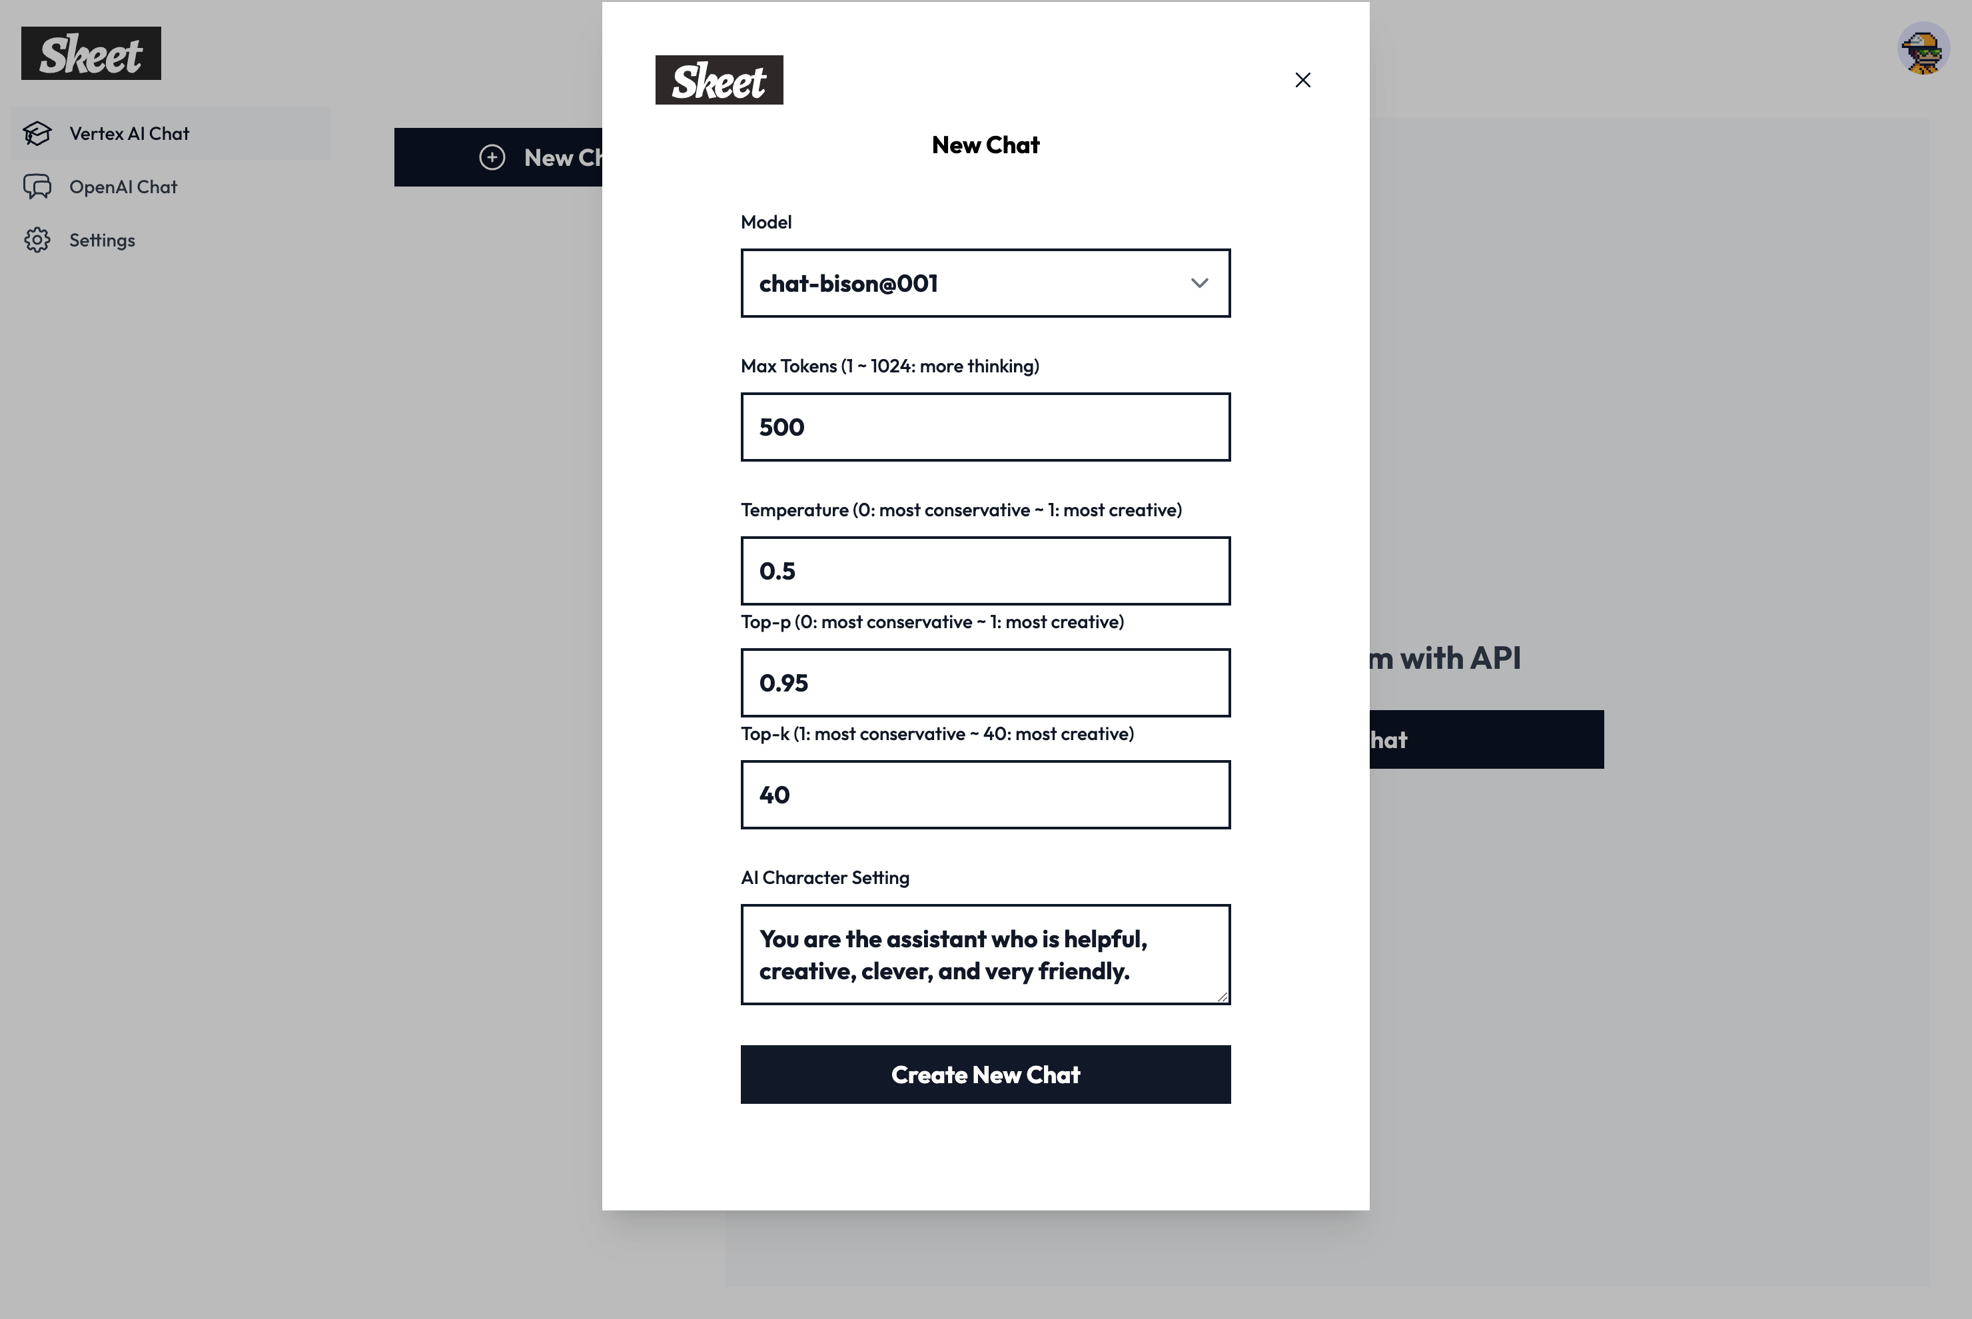This screenshot has height=1319, width=1972.
Task: Click the Temperature value input field
Action: pos(985,570)
